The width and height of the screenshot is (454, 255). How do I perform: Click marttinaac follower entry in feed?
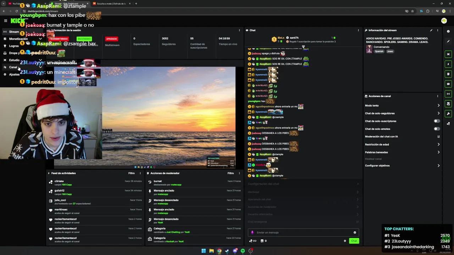95,211
